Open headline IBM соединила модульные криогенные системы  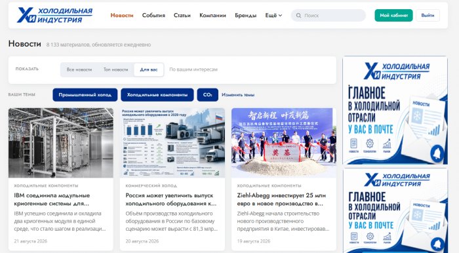click(x=52, y=199)
